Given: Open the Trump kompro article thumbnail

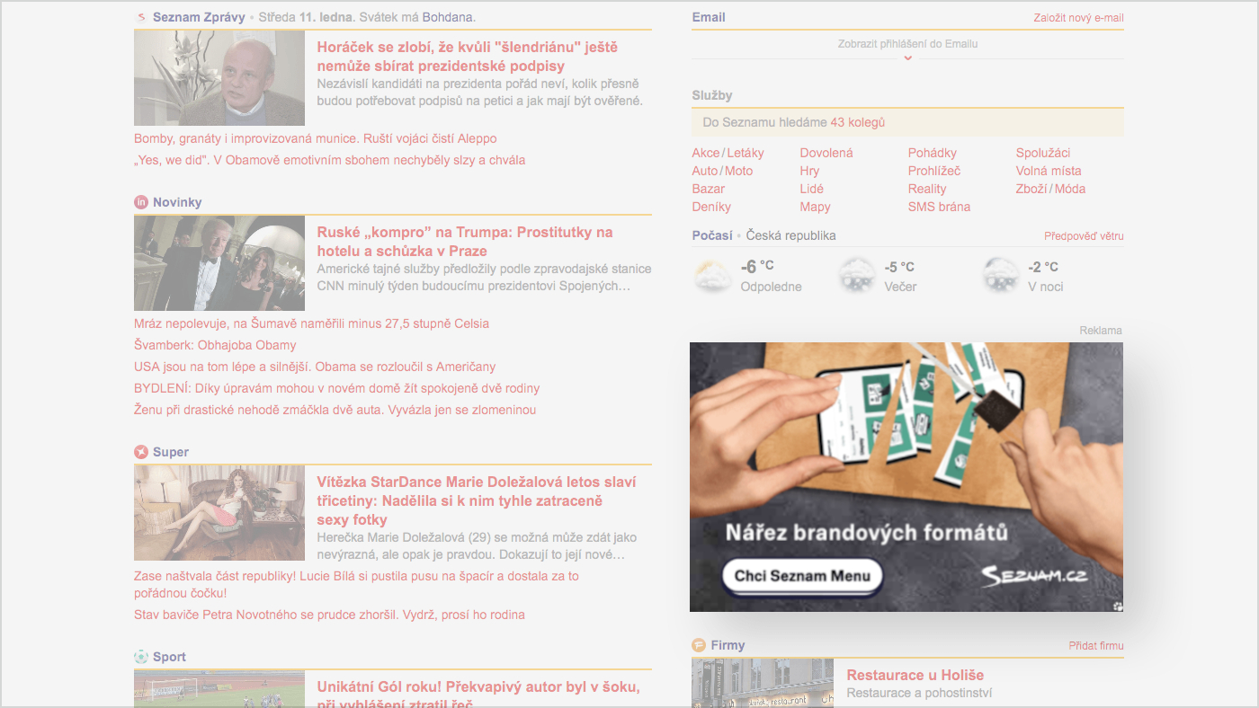Looking at the screenshot, I should pyautogui.click(x=219, y=263).
